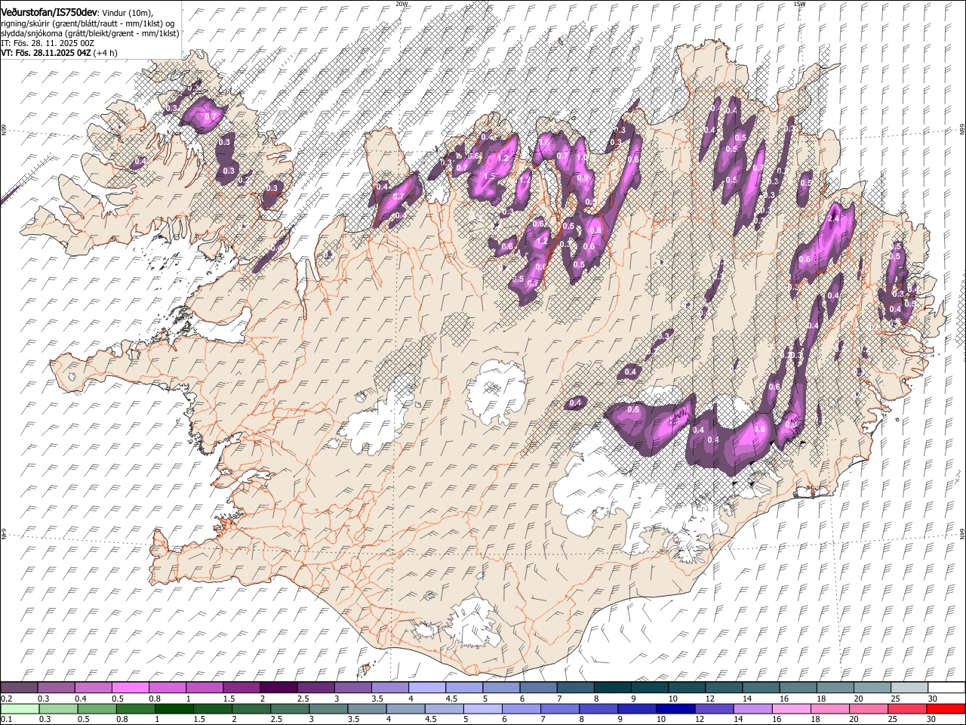Pick bottom-row bright red swatch after 30

[x=945, y=709]
